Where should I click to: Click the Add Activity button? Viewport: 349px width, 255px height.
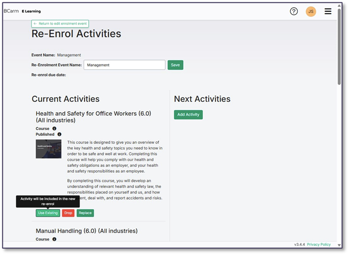tap(188, 115)
